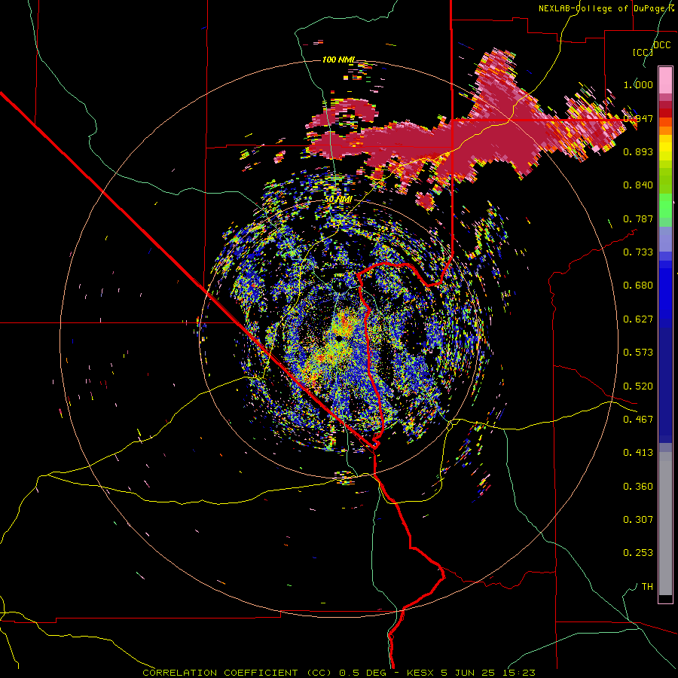Click the black radar site dot at center
The image size is (678, 678).
pyautogui.click(x=340, y=337)
